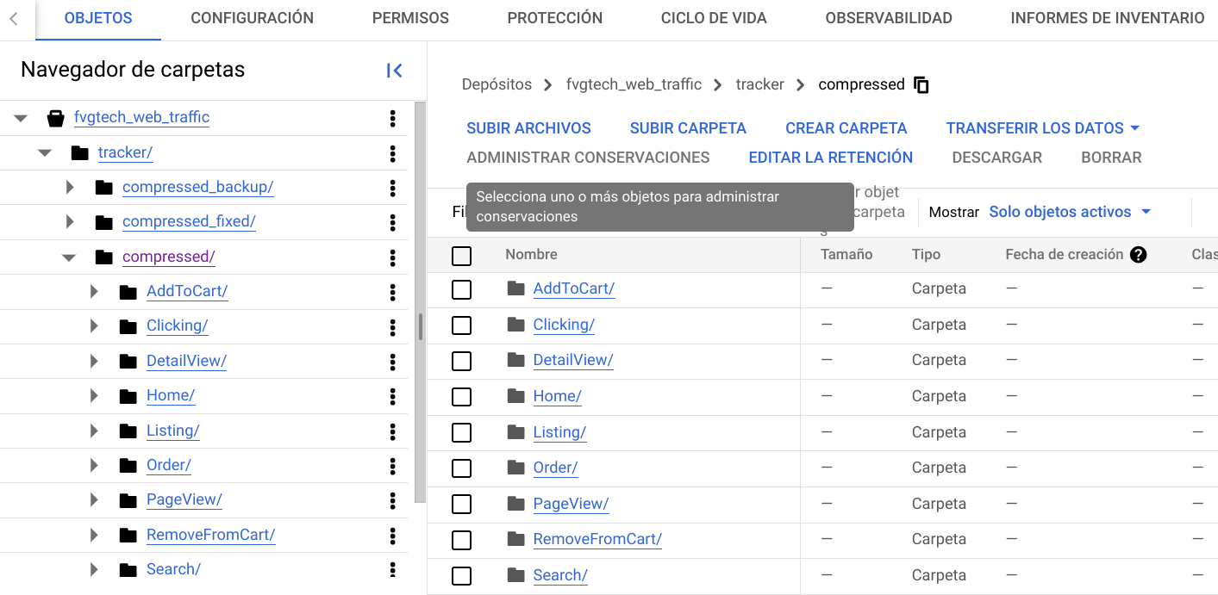The height and width of the screenshot is (595, 1218).
Task: Open more options for Order/ in tree
Action: point(393,466)
